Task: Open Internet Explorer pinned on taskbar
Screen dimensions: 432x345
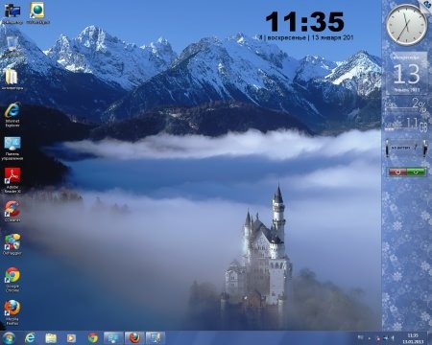Action: pyautogui.click(x=30, y=337)
